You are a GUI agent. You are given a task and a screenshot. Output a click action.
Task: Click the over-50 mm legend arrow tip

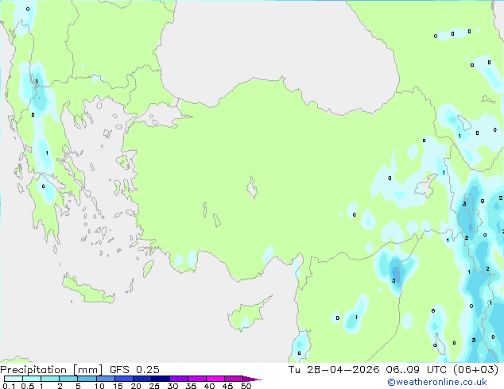[x=252, y=379]
